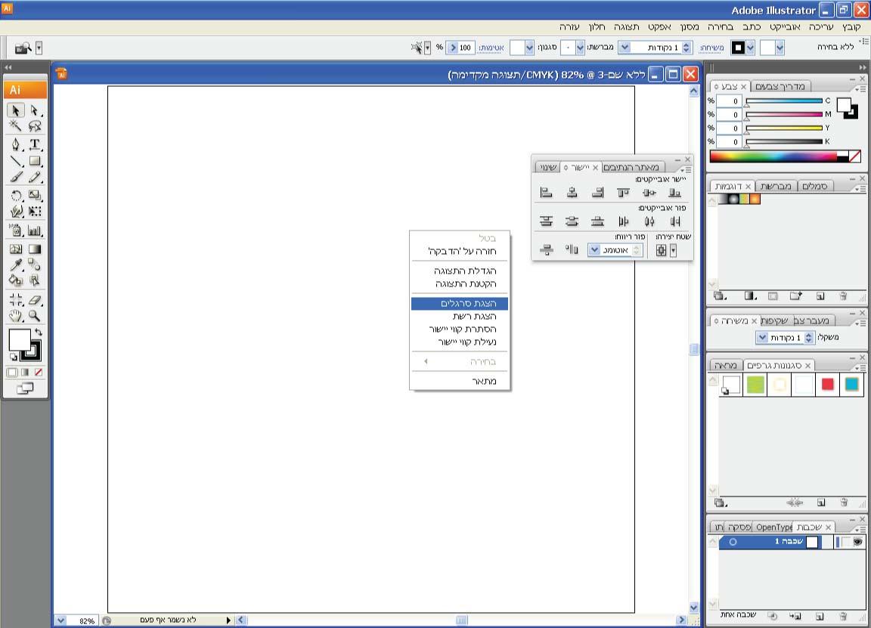Switch to the OpenType tab
This screenshot has width=871, height=628.
[773, 527]
